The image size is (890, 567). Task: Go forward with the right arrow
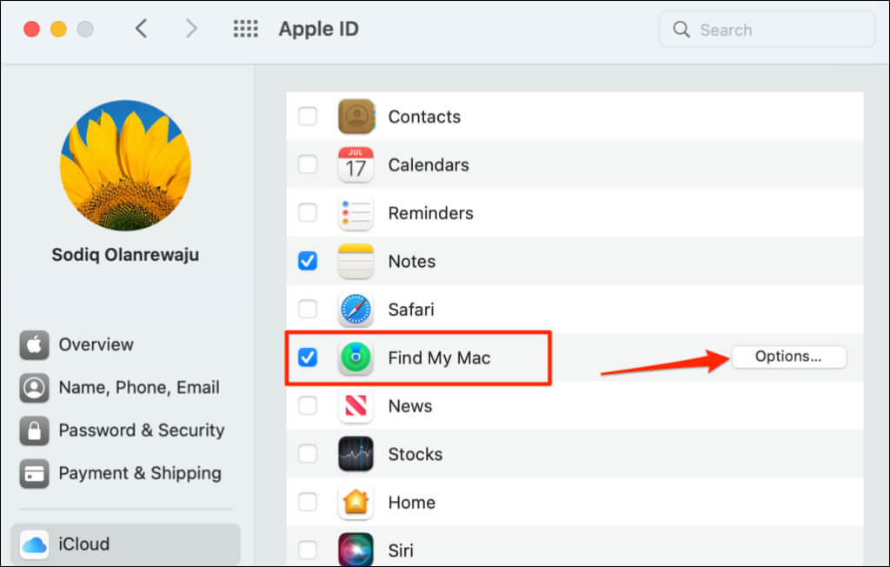192,29
